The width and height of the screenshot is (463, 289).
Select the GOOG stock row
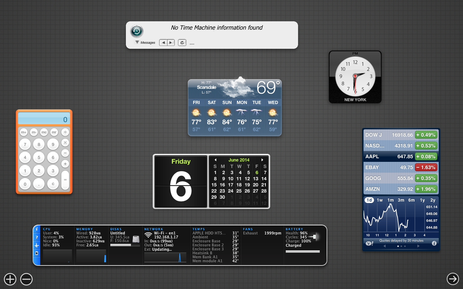401,178
